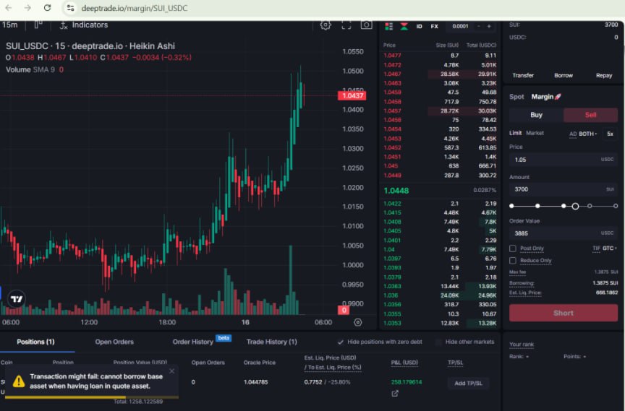Open chart settings gear icon
The image size is (625, 411).
[326, 25]
